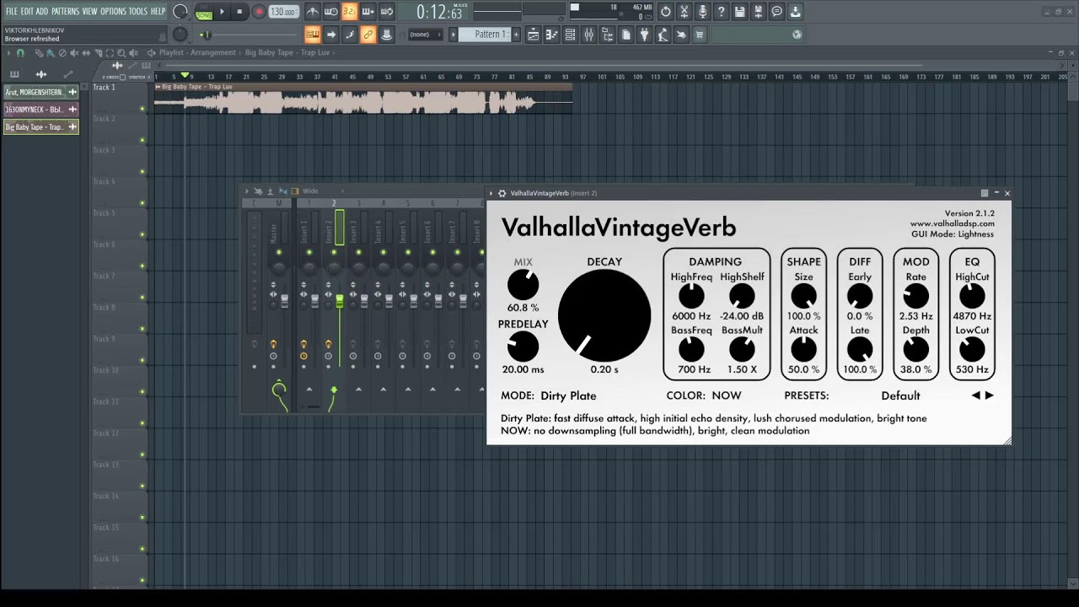Toggle Pat/Song mode switch

204,12
